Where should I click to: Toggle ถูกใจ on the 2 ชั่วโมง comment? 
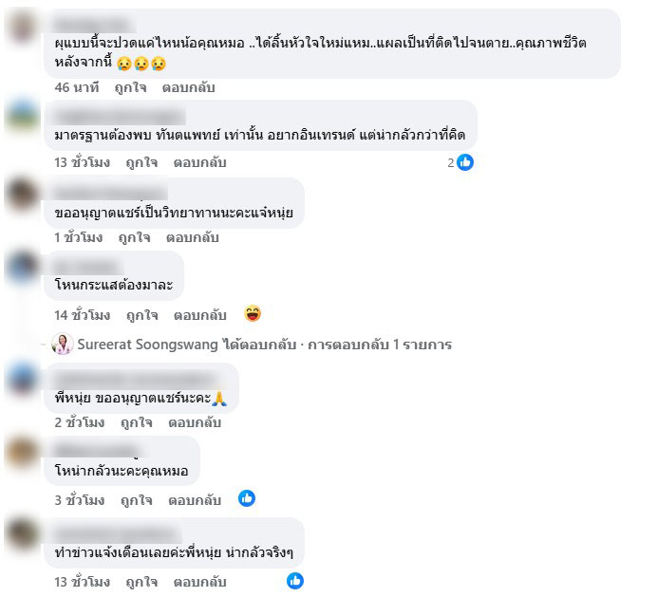(137, 422)
